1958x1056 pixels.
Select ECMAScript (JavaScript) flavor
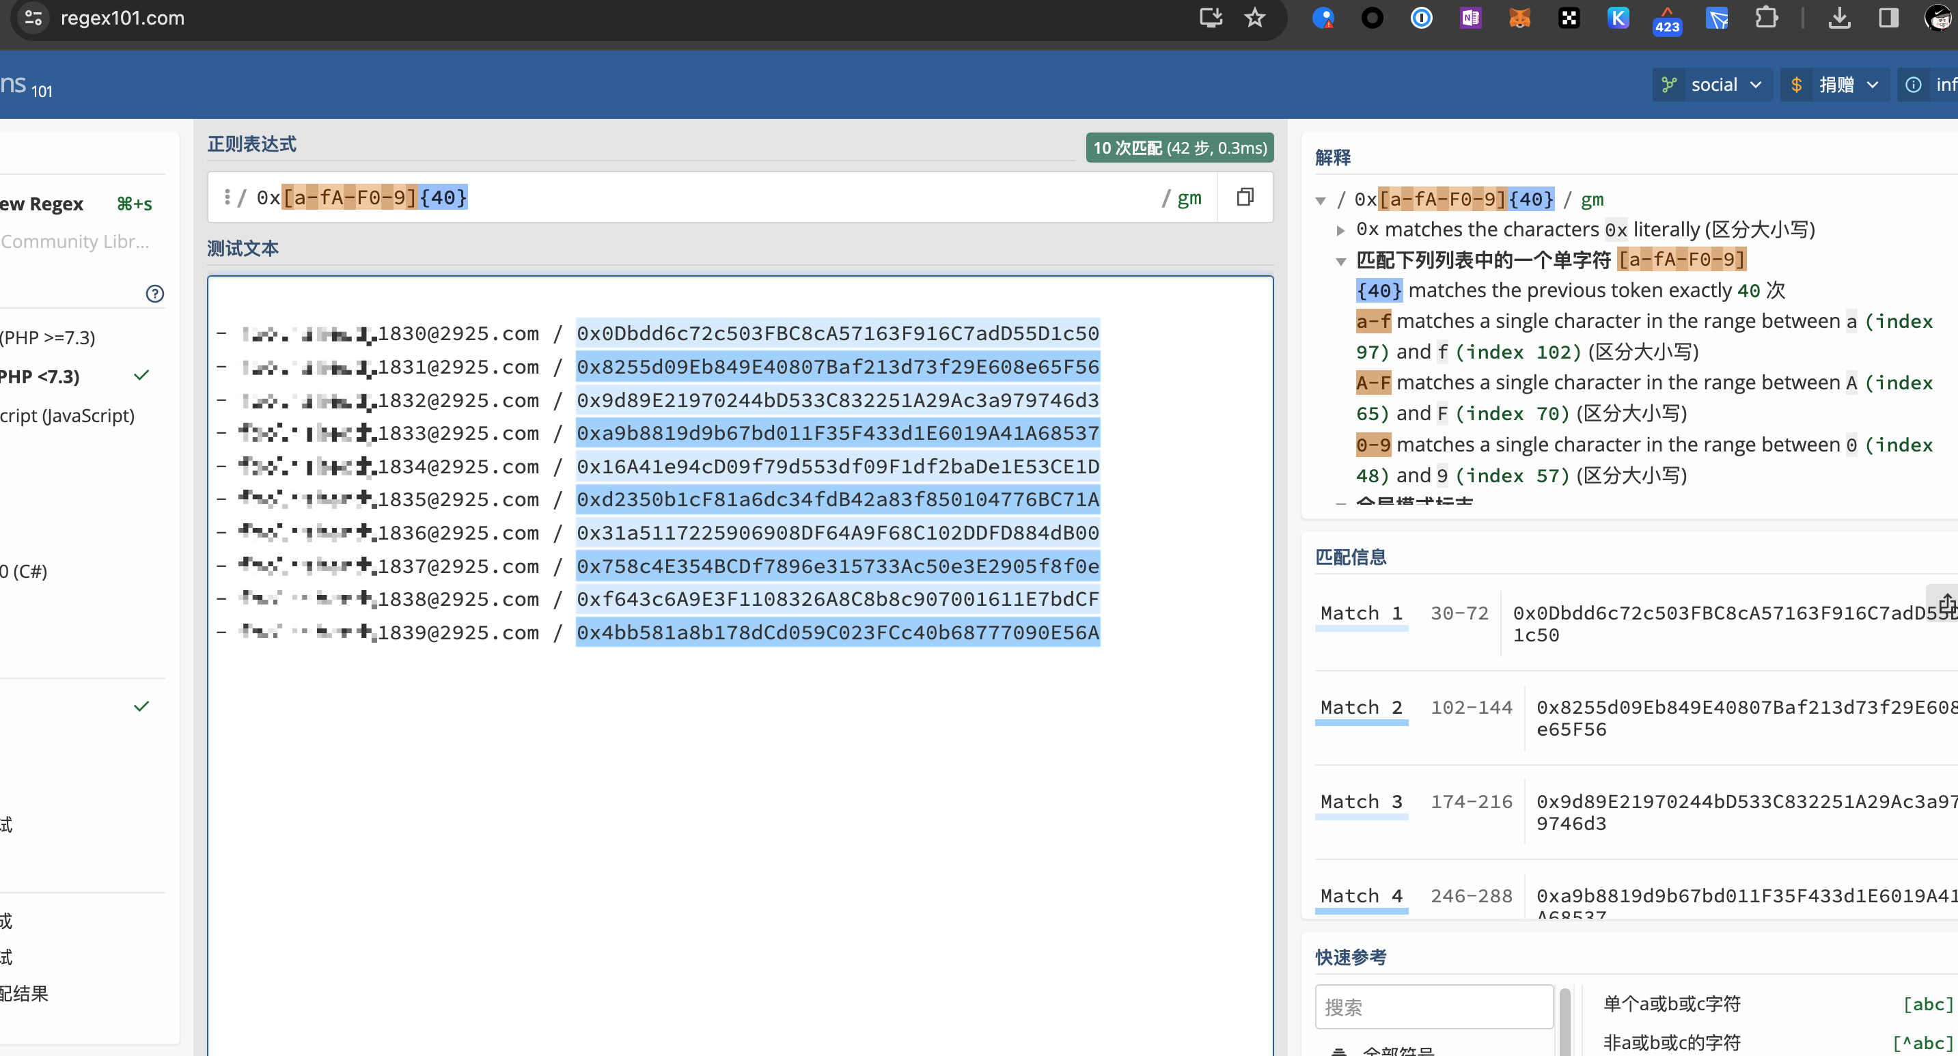click(x=68, y=415)
